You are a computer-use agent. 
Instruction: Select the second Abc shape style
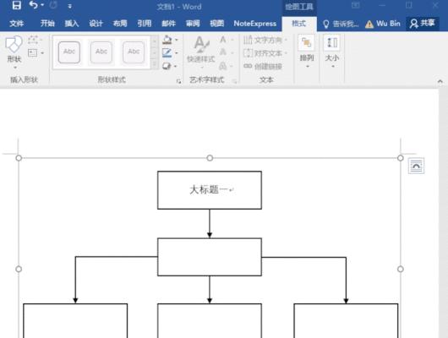101,52
